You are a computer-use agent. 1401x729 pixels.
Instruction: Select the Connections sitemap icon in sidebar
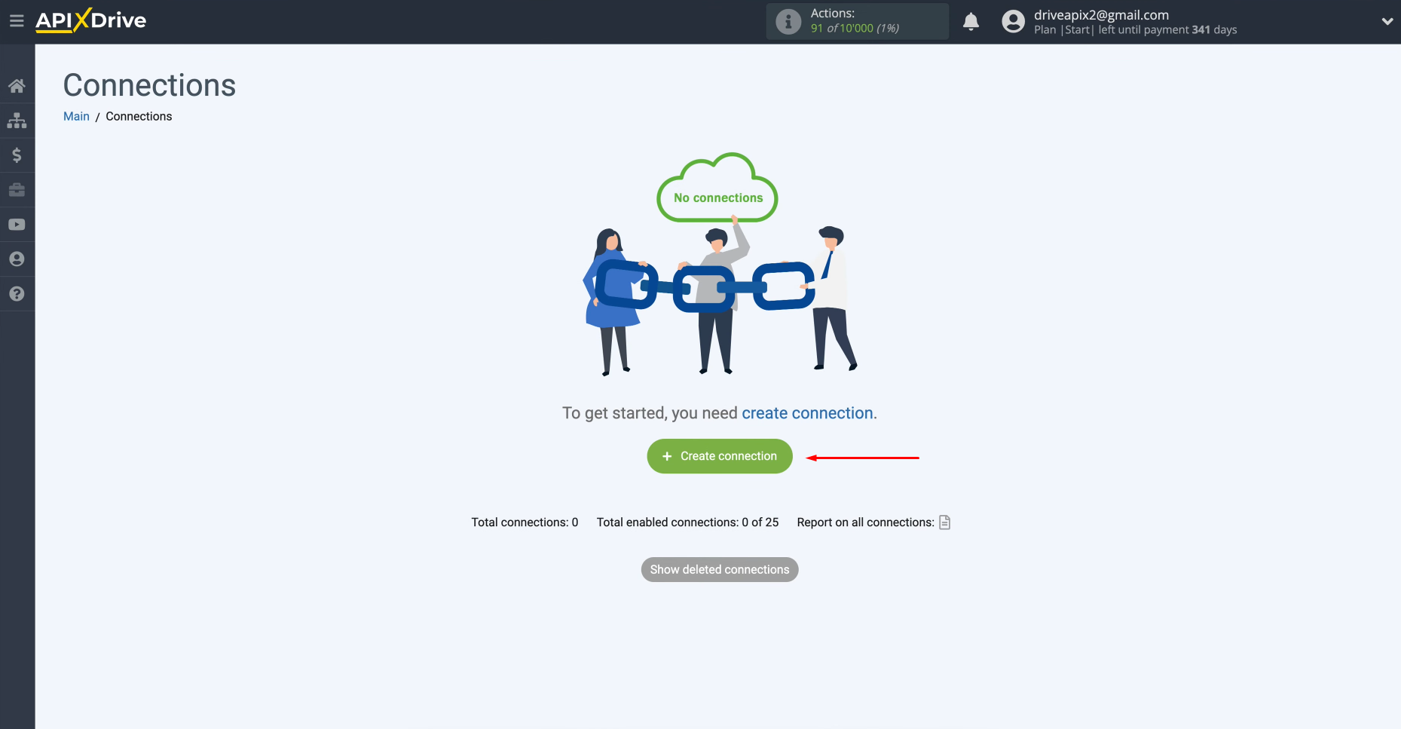17,120
